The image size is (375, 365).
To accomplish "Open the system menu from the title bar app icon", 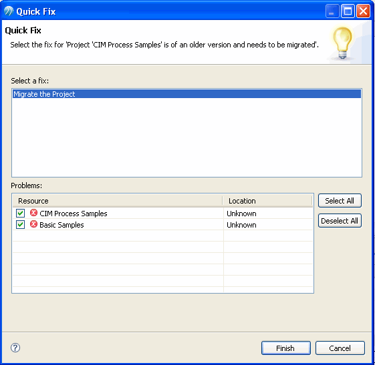I will click(x=9, y=11).
